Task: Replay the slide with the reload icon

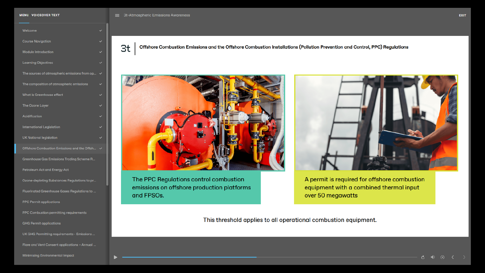Action: pyautogui.click(x=423, y=257)
